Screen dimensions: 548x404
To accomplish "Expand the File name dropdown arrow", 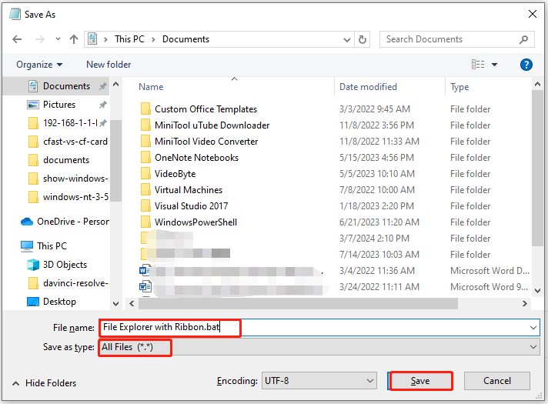I will coord(533,328).
